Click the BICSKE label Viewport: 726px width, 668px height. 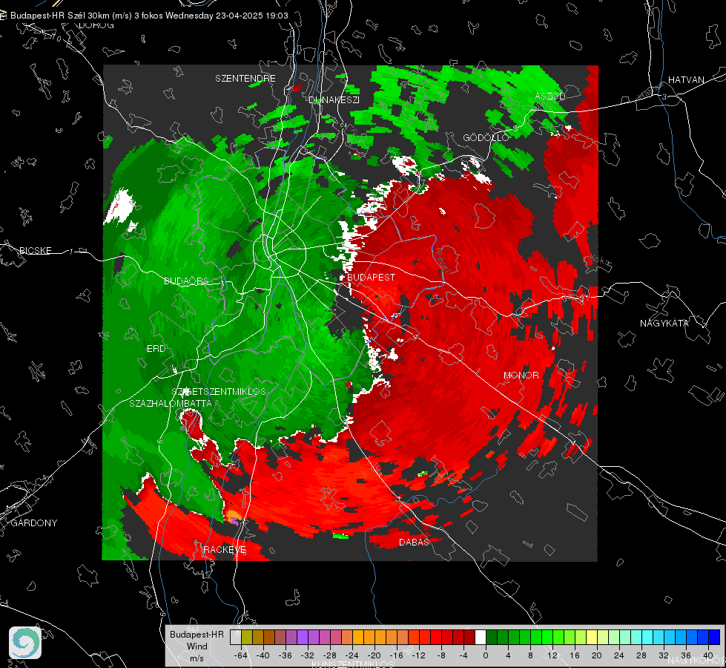tap(35, 250)
